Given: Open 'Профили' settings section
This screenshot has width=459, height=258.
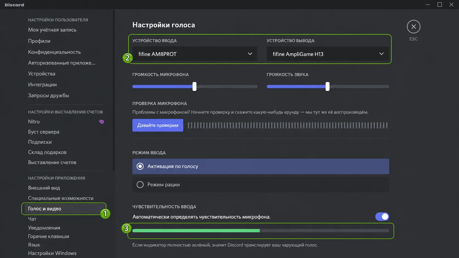Looking at the screenshot, I should click(x=39, y=41).
